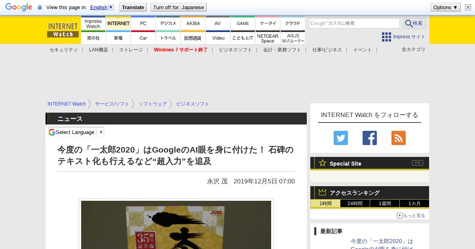The image size is (475, 249).
Task: Click author name 永沢 茂
Action: pyautogui.click(x=217, y=181)
